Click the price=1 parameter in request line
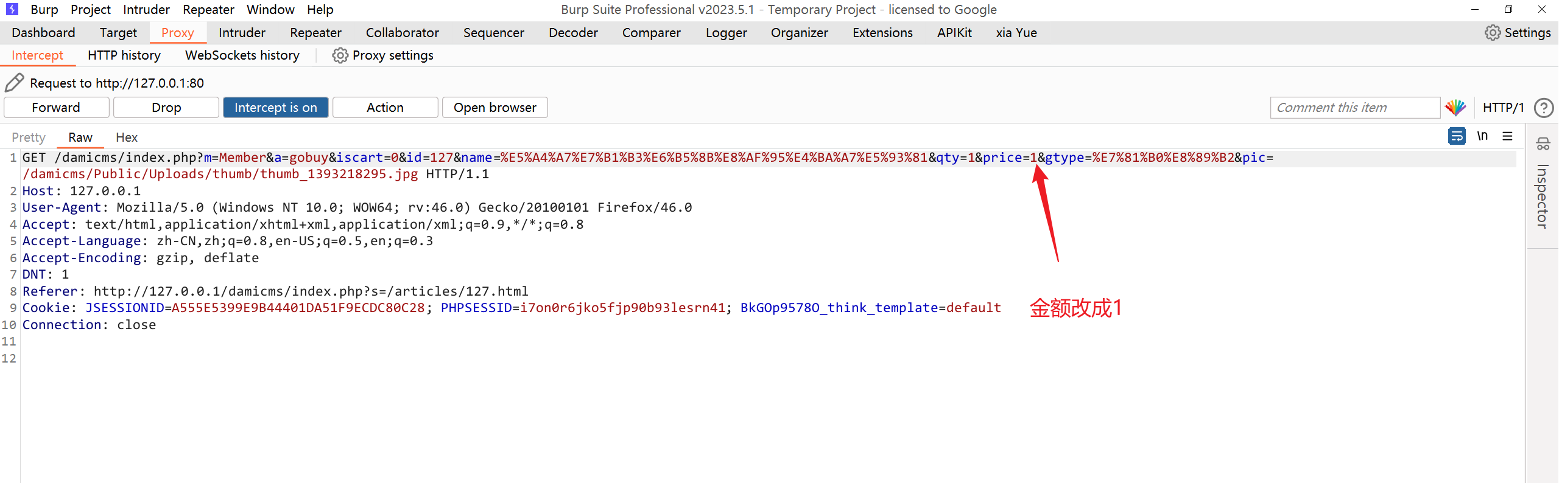 tap(1010, 158)
